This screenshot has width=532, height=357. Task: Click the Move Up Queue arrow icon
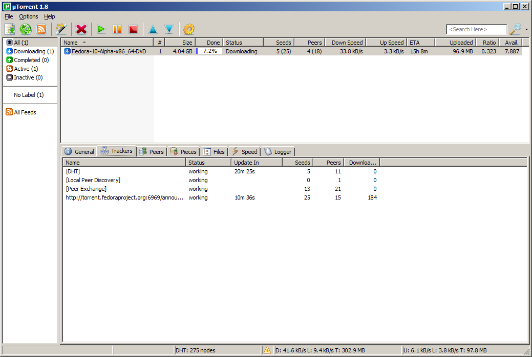pos(153,30)
